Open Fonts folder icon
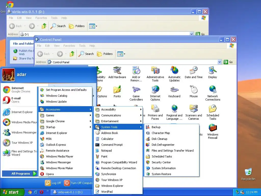261x196 pixels. click(117, 92)
